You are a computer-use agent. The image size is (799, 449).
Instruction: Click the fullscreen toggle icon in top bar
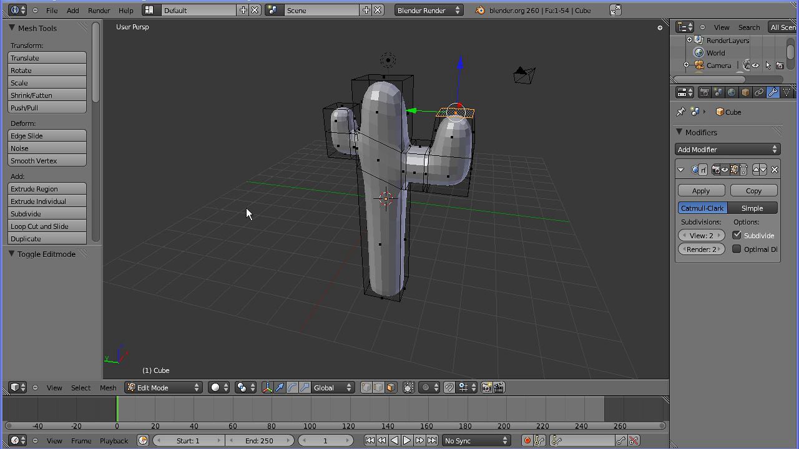(x=615, y=10)
